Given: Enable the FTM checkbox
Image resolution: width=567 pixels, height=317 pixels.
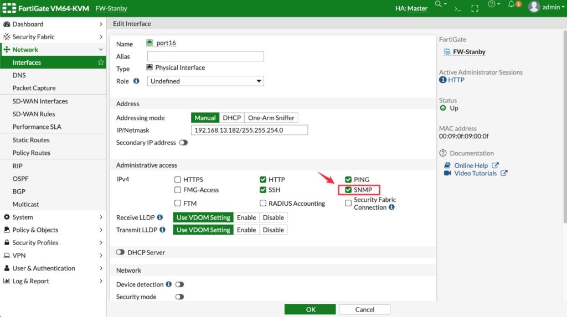Looking at the screenshot, I should click(178, 203).
